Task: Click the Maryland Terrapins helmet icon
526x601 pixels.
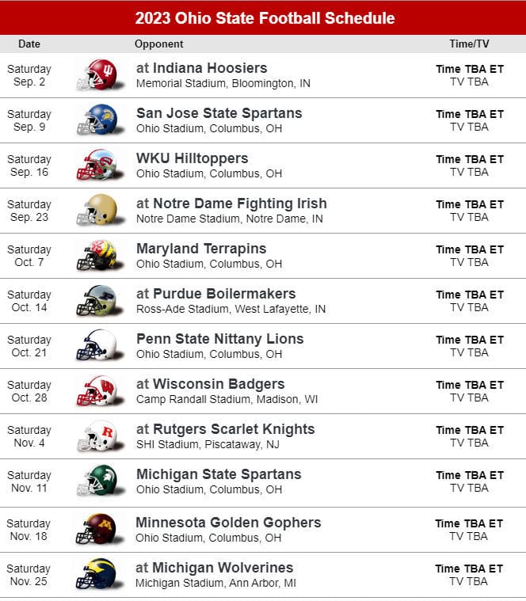Action: point(97,256)
